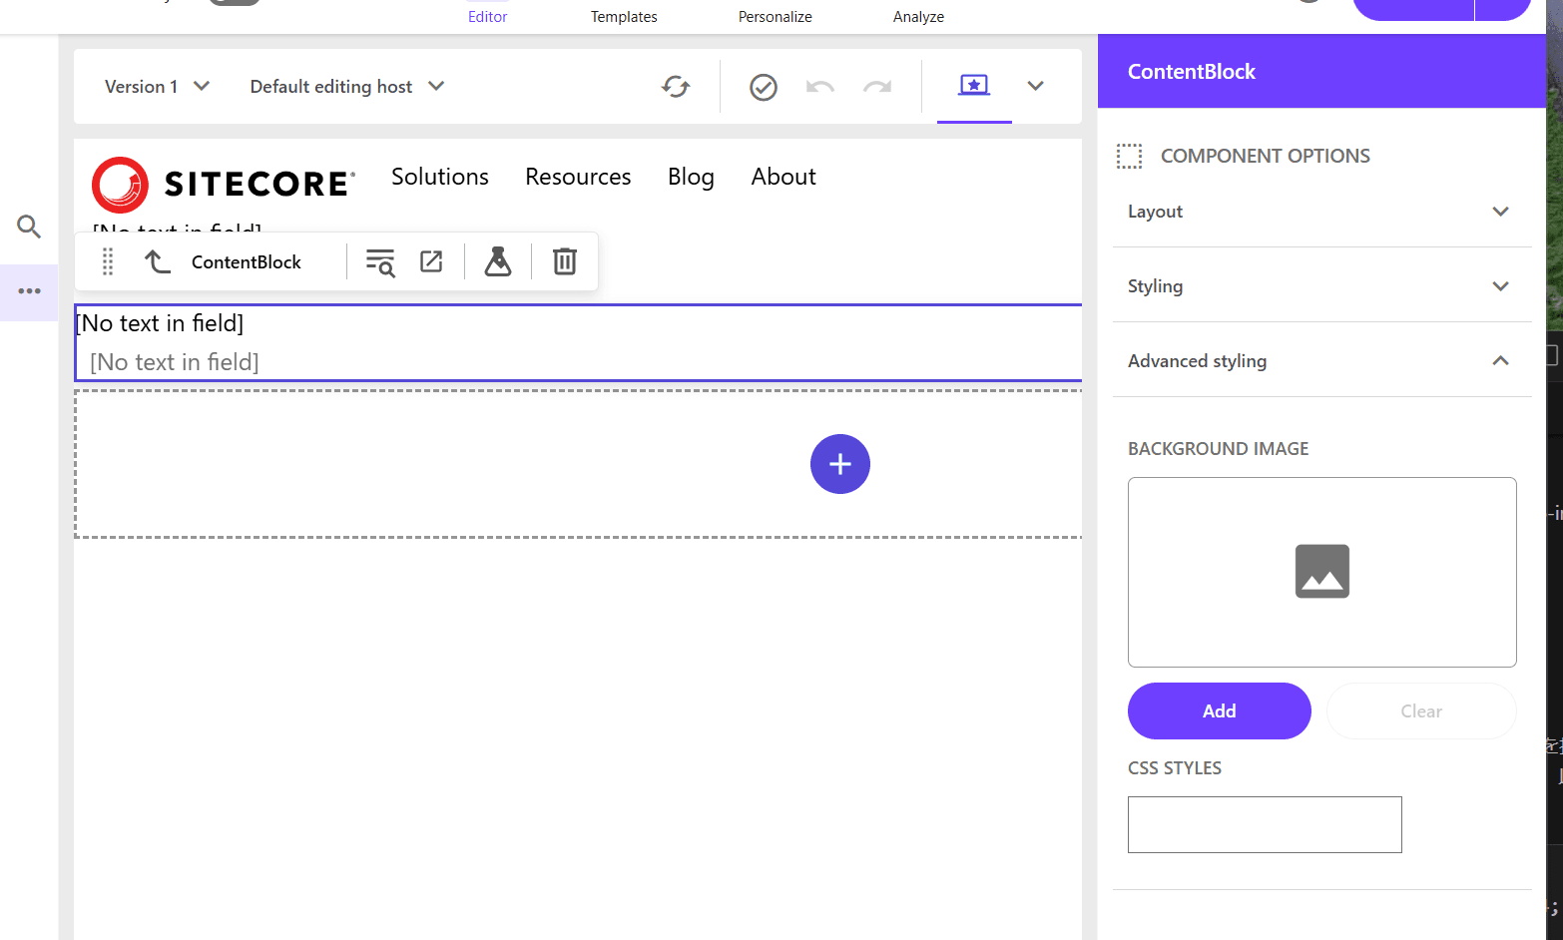Screen dimensions: 1563x940
Task: Click the three dots sidebar item
Action: (x=29, y=291)
